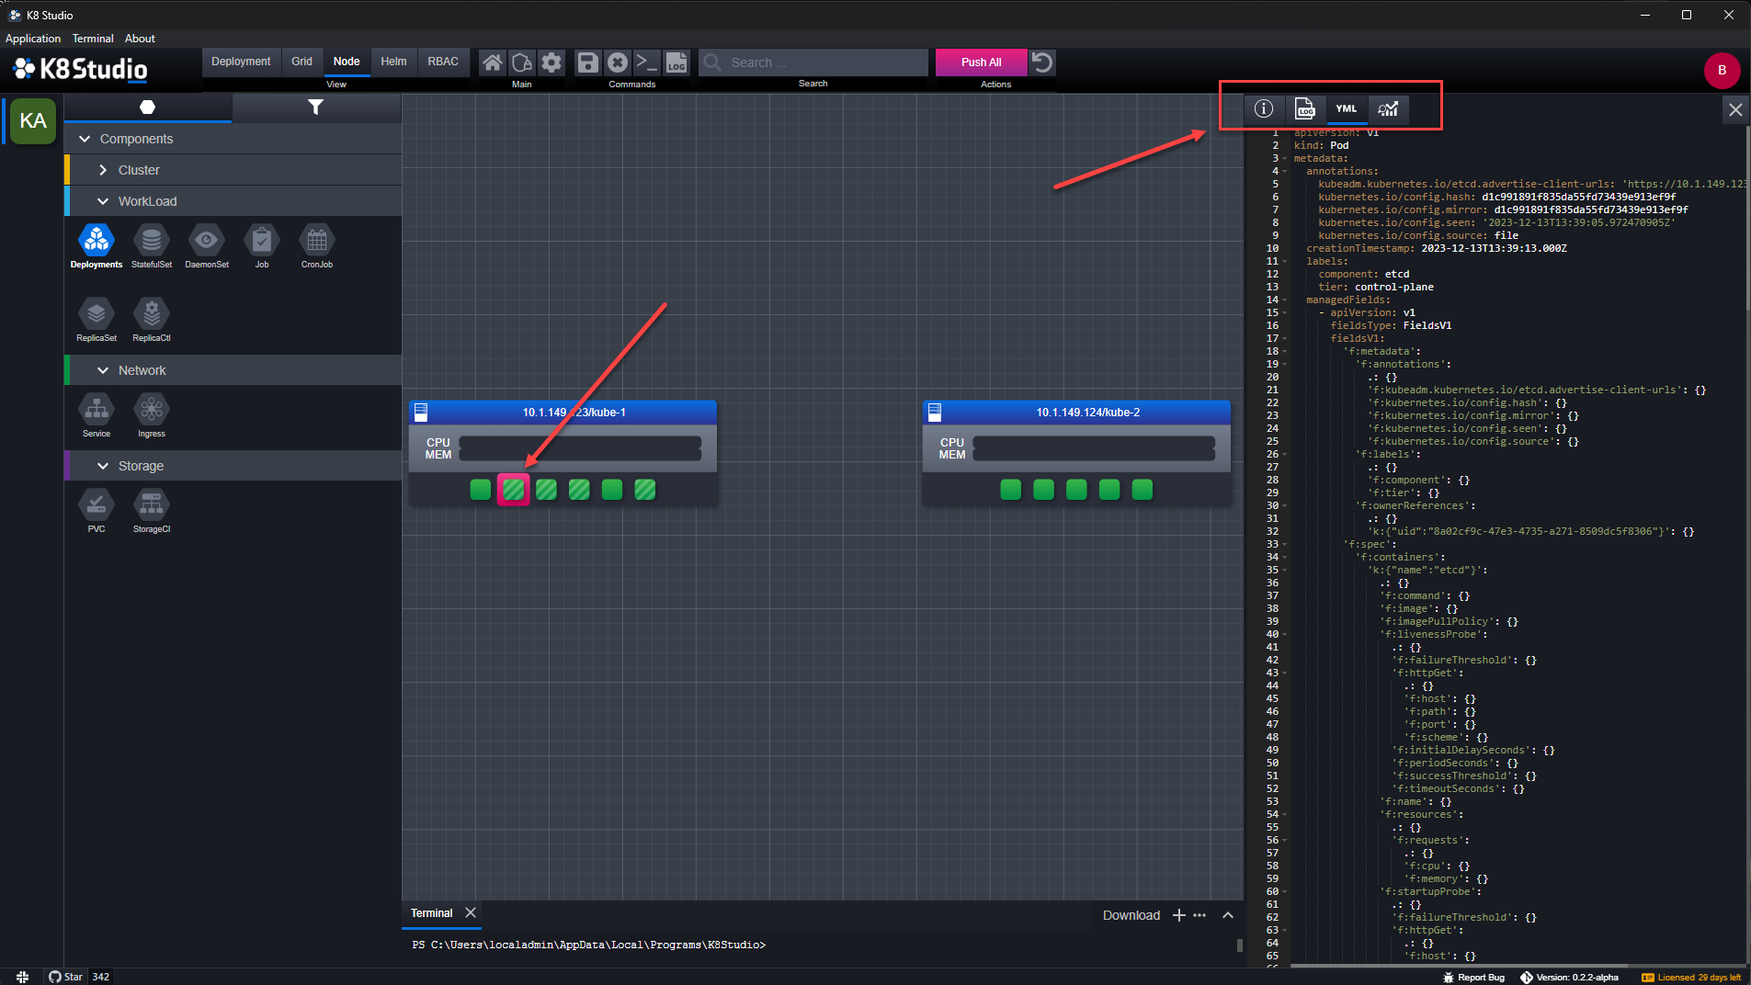Open the terminal command icon in toolbar

pyautogui.click(x=647, y=62)
